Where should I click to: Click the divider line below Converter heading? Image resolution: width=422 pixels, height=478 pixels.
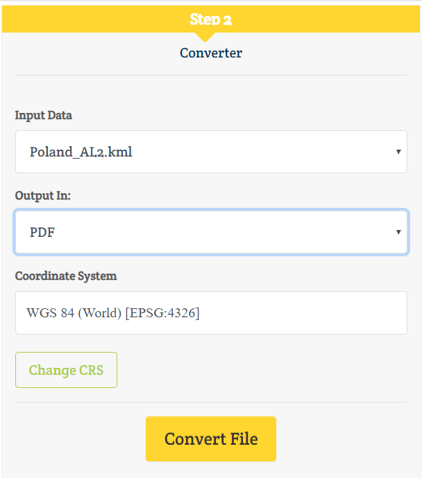pos(211,75)
